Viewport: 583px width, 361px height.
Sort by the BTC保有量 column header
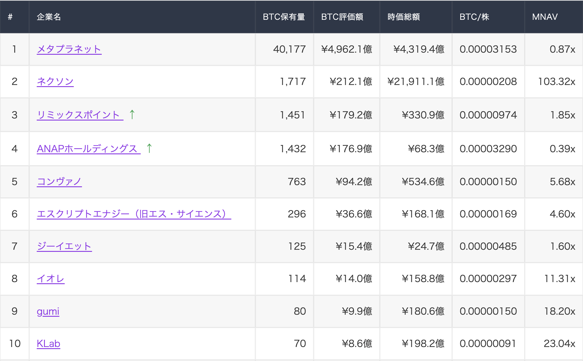[284, 17]
